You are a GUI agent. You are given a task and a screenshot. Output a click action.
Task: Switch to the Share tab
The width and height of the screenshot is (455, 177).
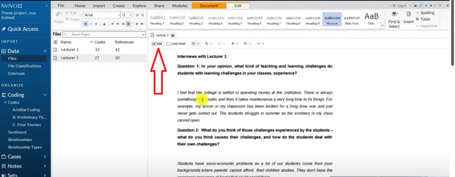[159, 5]
